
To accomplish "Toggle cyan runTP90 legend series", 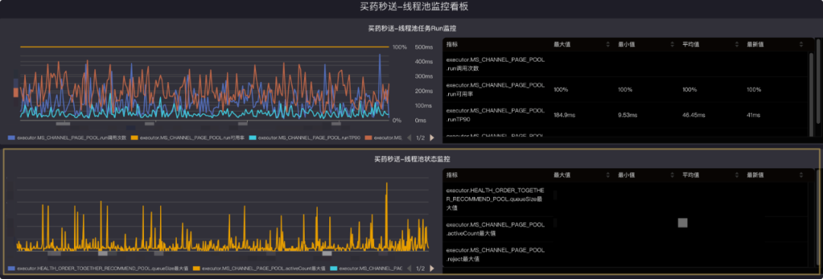I will 304,138.
